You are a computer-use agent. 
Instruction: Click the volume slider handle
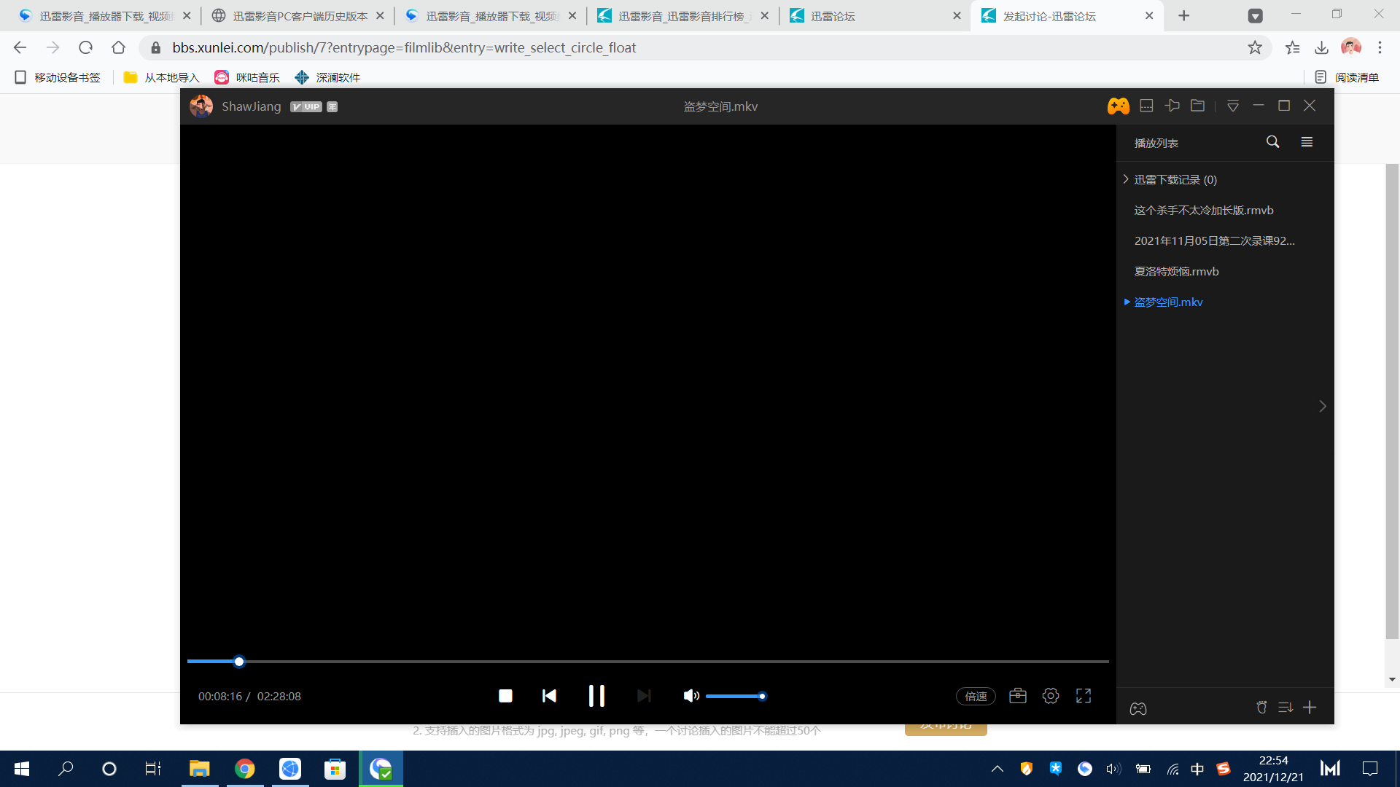762,697
